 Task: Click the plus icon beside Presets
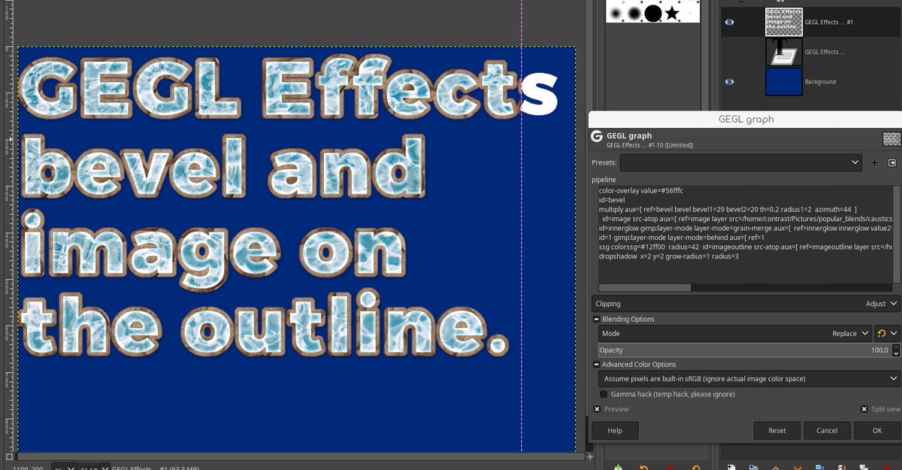(874, 162)
